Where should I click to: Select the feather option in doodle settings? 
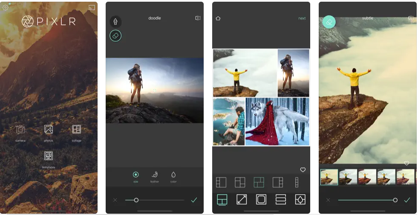pos(155,177)
